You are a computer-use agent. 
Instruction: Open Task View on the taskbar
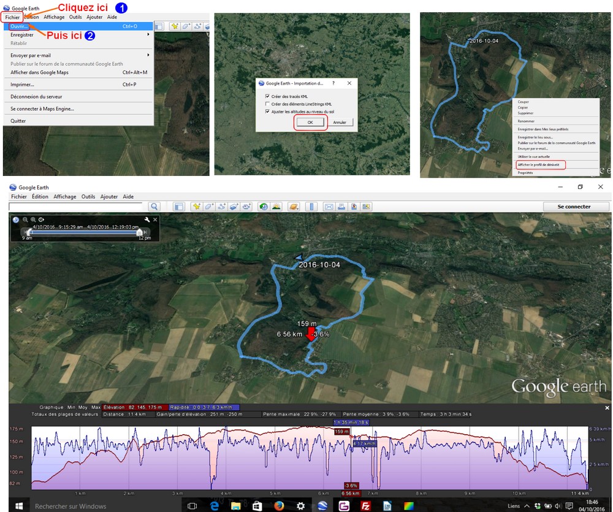(192, 506)
